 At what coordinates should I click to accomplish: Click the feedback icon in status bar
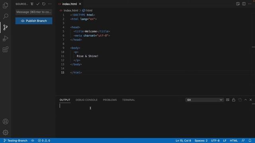coord(243,141)
